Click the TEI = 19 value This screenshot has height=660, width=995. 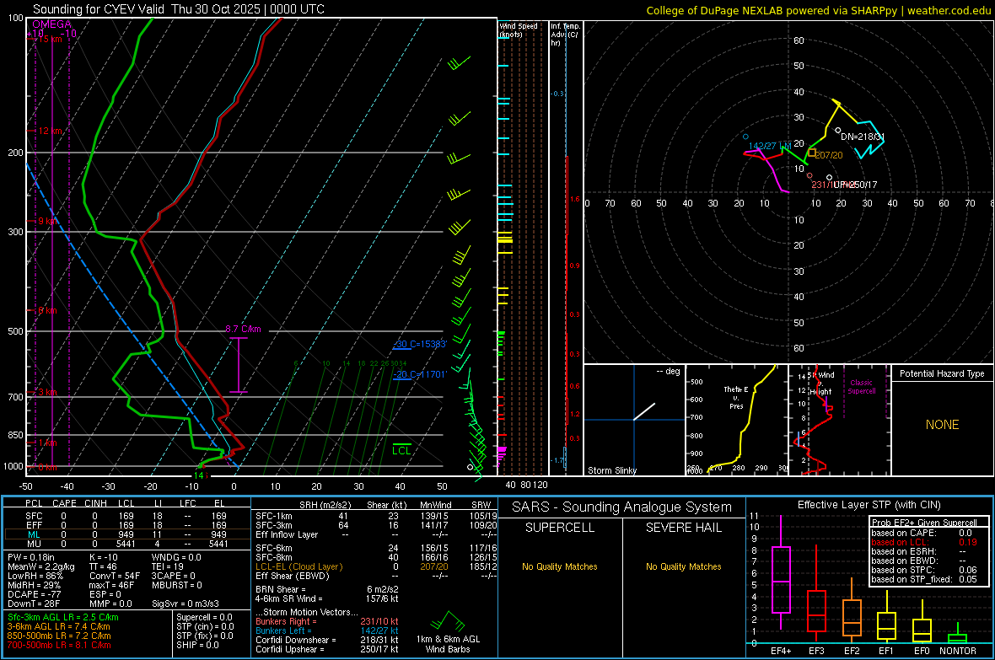point(168,566)
